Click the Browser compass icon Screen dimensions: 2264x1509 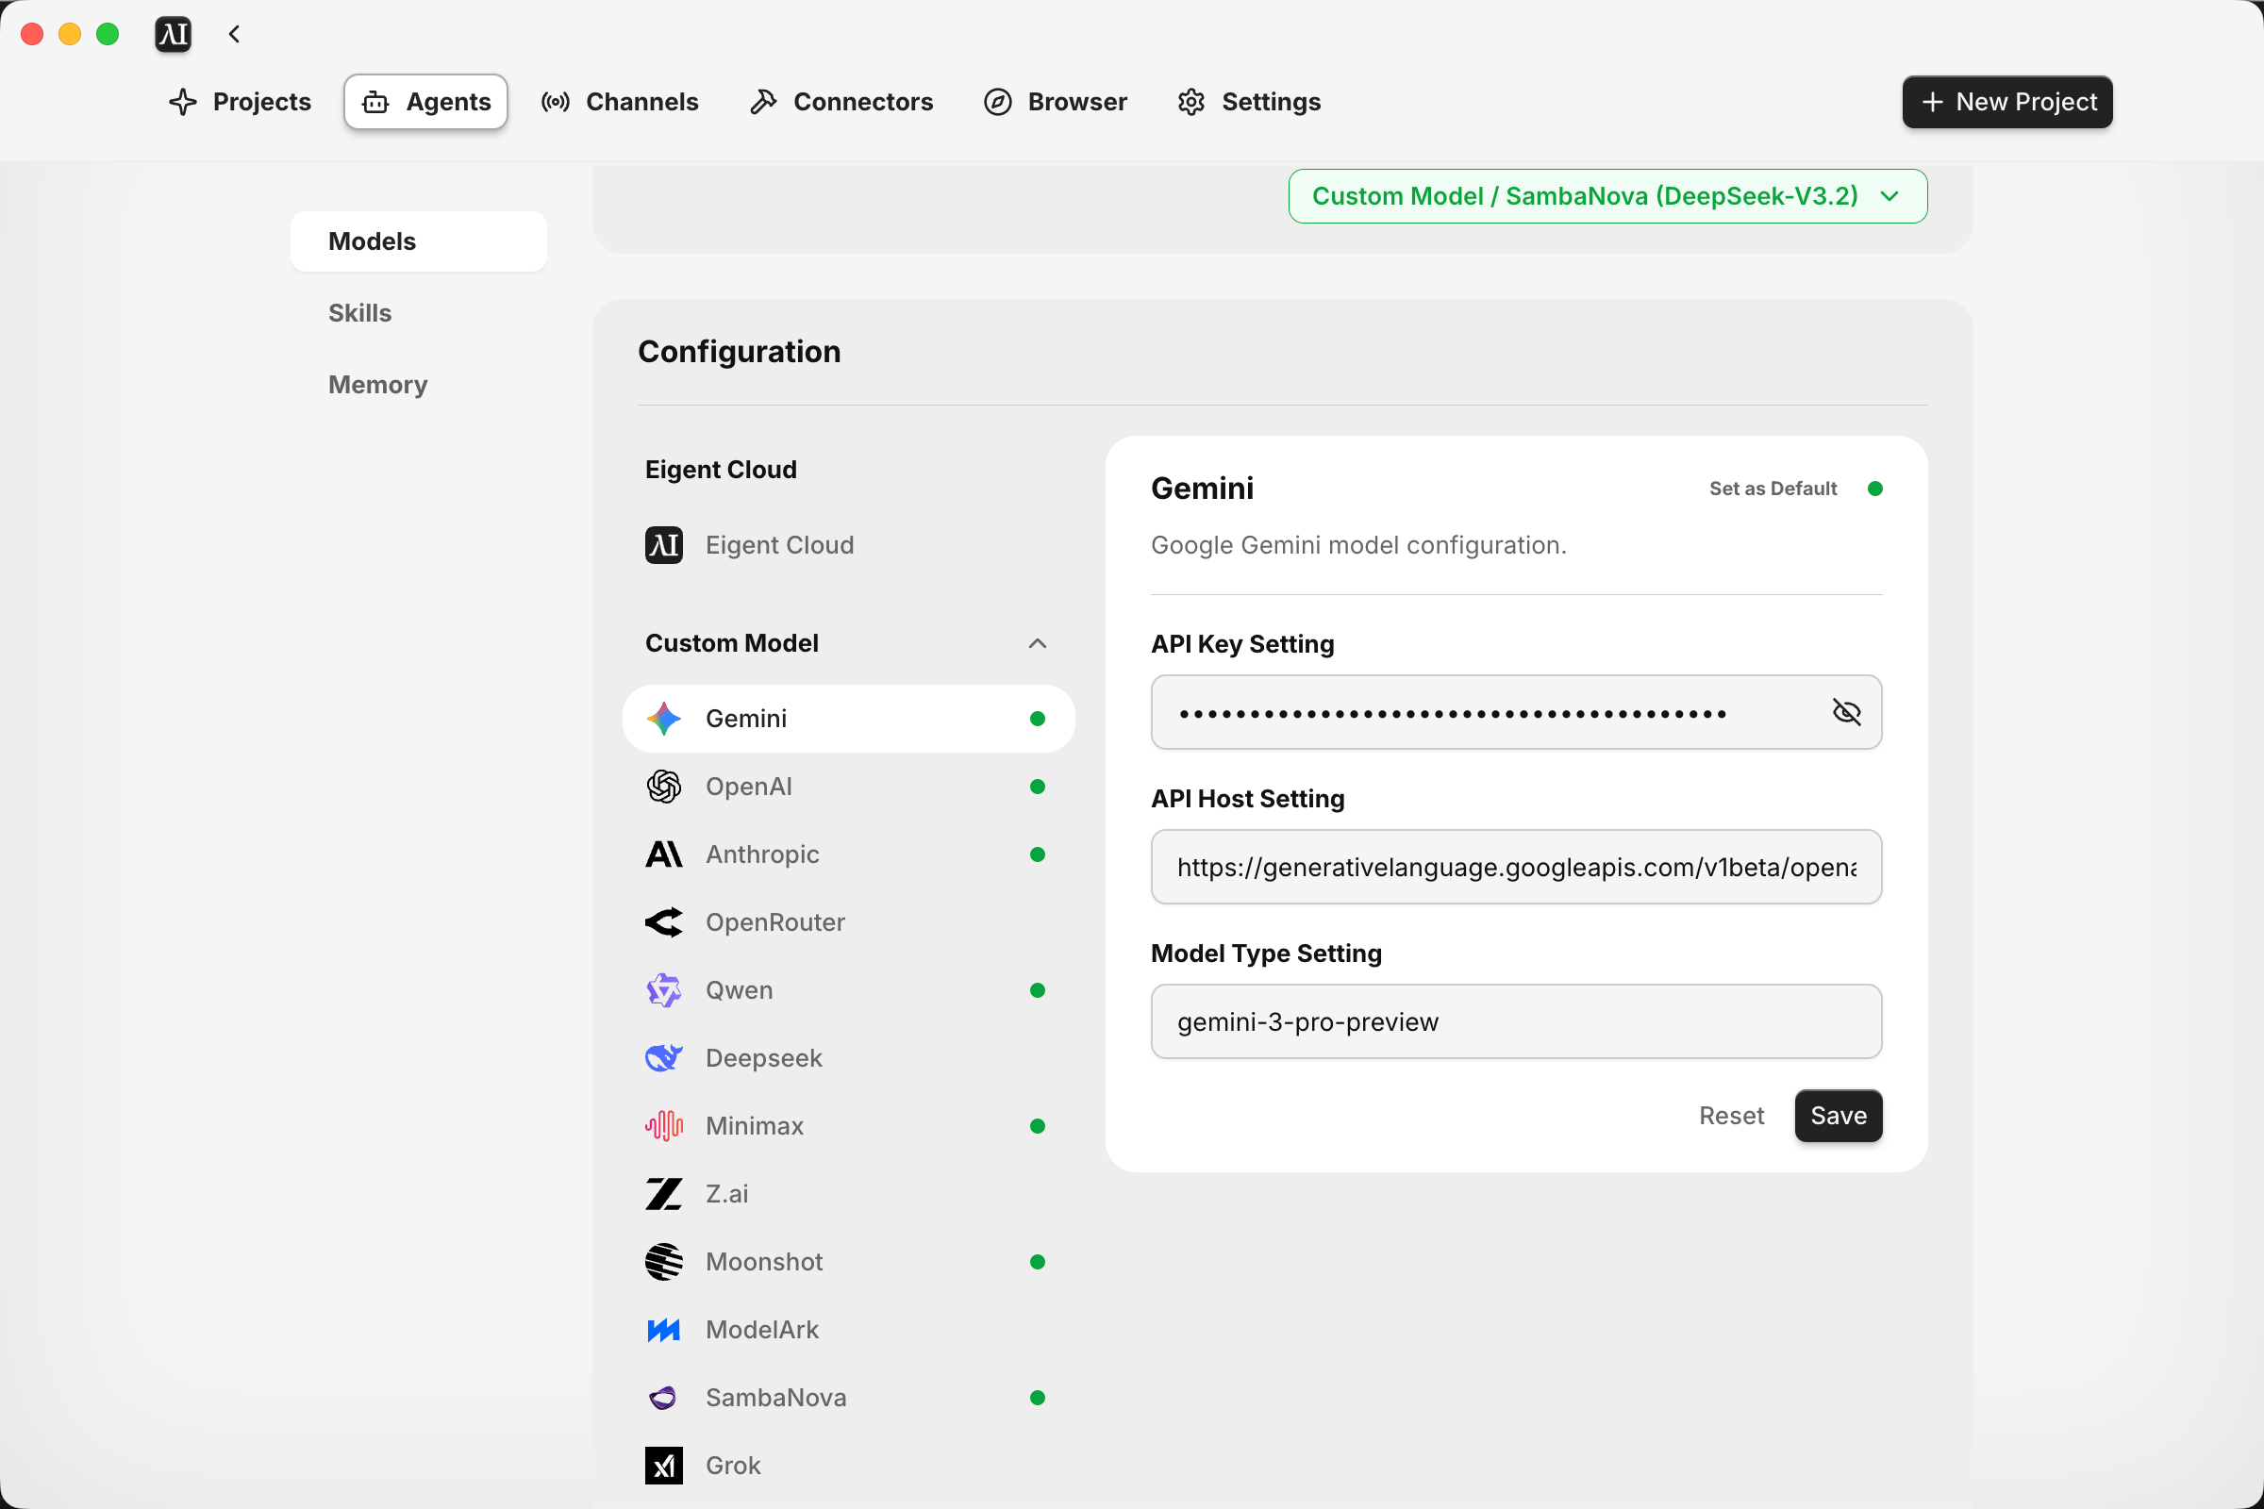(997, 102)
